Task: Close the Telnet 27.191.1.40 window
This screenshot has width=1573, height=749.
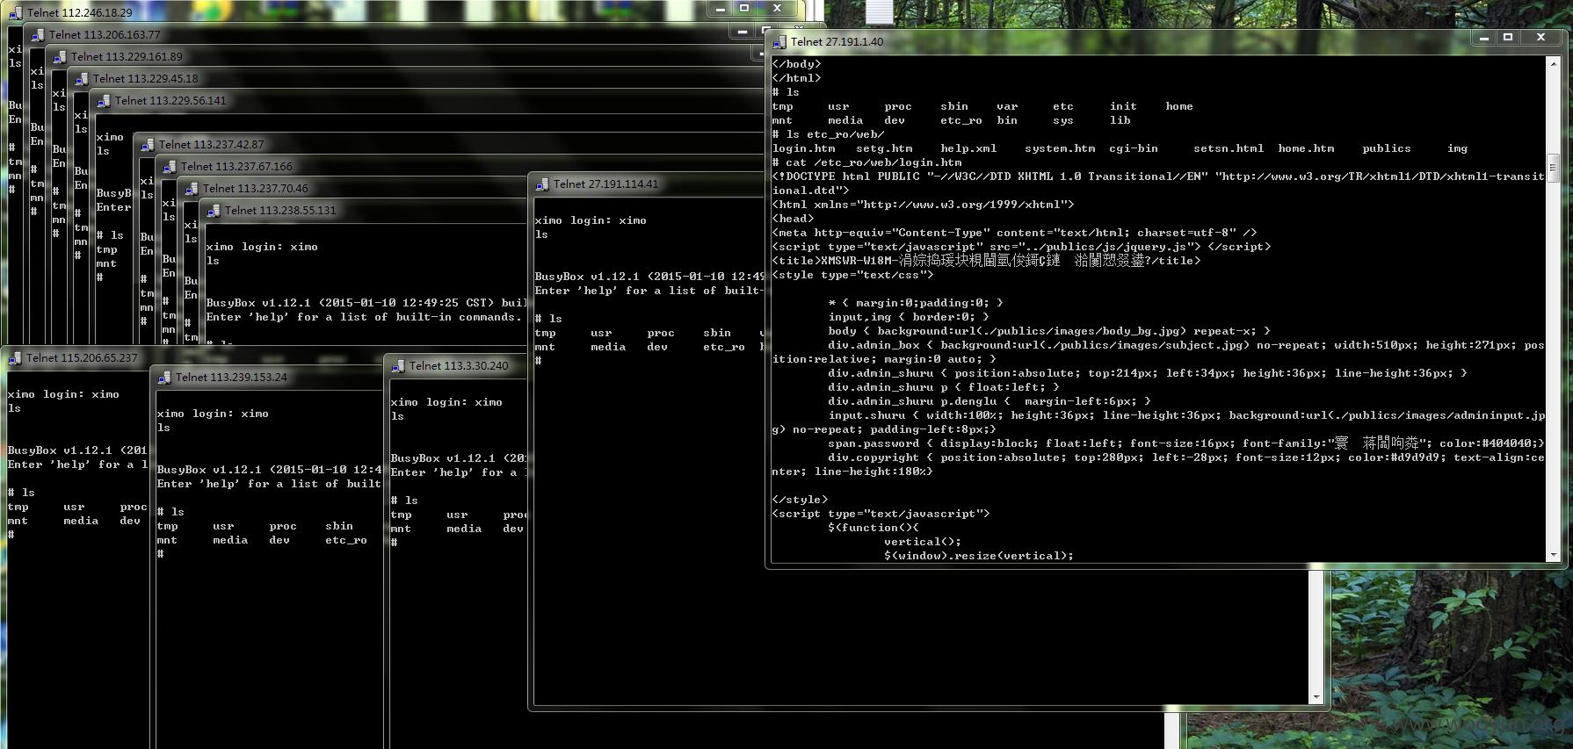Action: coord(1540,38)
